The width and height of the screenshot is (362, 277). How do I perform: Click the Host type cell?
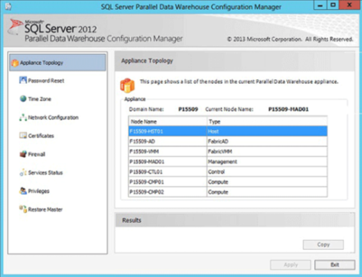coord(267,131)
